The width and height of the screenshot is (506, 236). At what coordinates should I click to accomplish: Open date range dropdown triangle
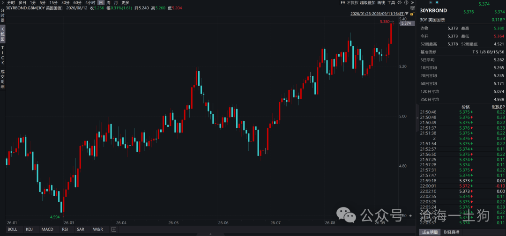click(x=407, y=14)
